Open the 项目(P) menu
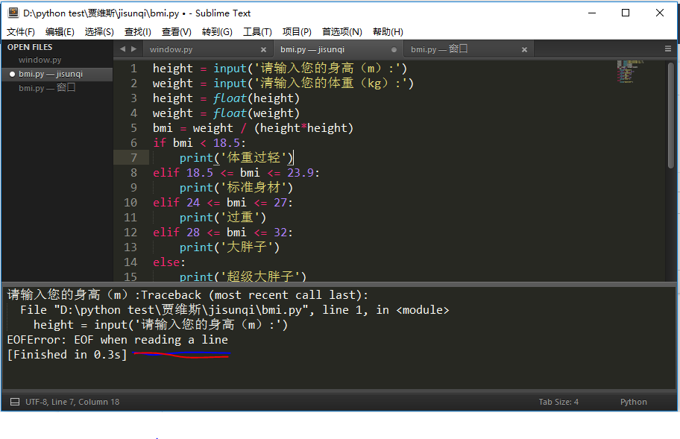The width and height of the screenshot is (680, 439). point(297,32)
